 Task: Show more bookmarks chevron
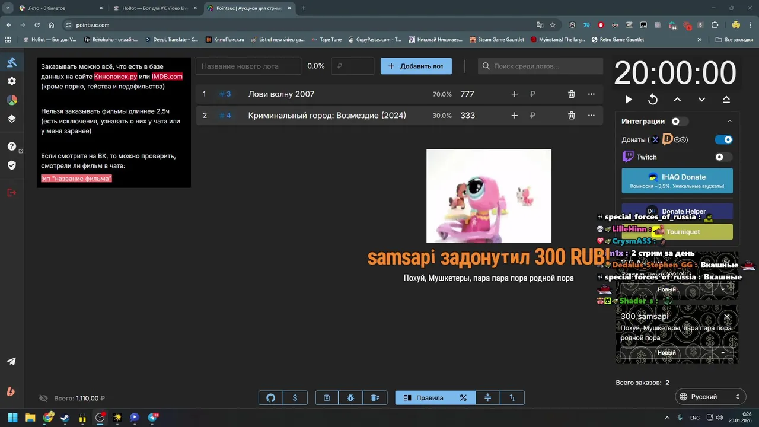coord(700,40)
